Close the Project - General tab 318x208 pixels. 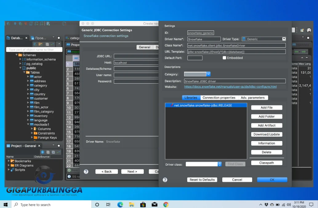(x=39, y=146)
